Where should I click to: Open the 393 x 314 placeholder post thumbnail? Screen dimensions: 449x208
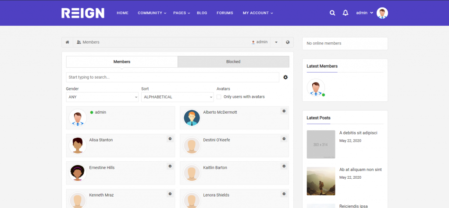pos(321,144)
